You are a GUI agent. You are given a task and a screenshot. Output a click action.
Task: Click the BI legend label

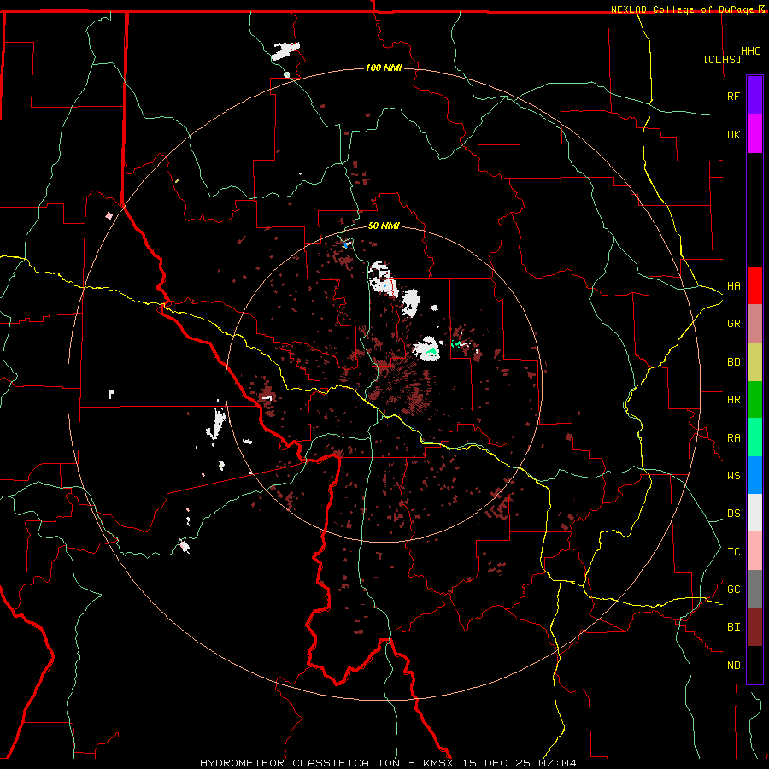click(x=733, y=627)
